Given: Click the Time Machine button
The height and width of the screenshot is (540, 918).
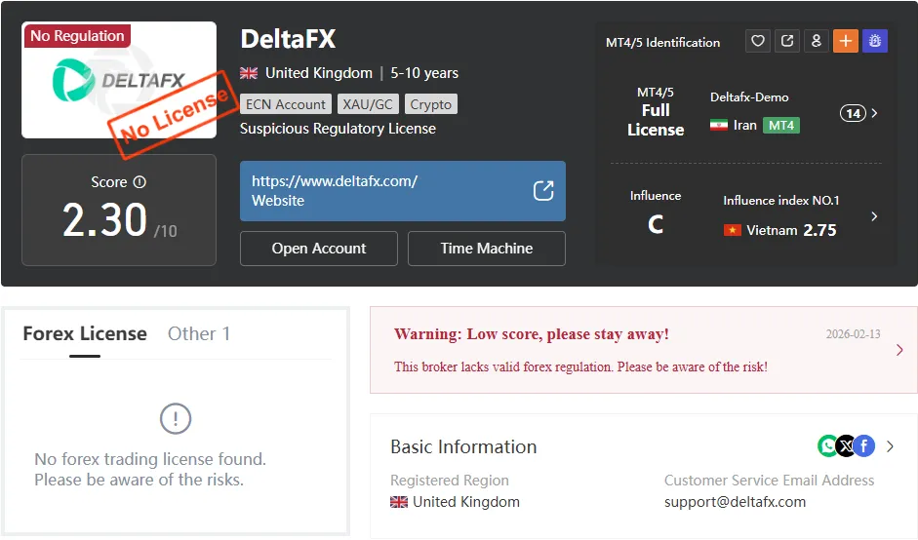Looking at the screenshot, I should [x=487, y=249].
